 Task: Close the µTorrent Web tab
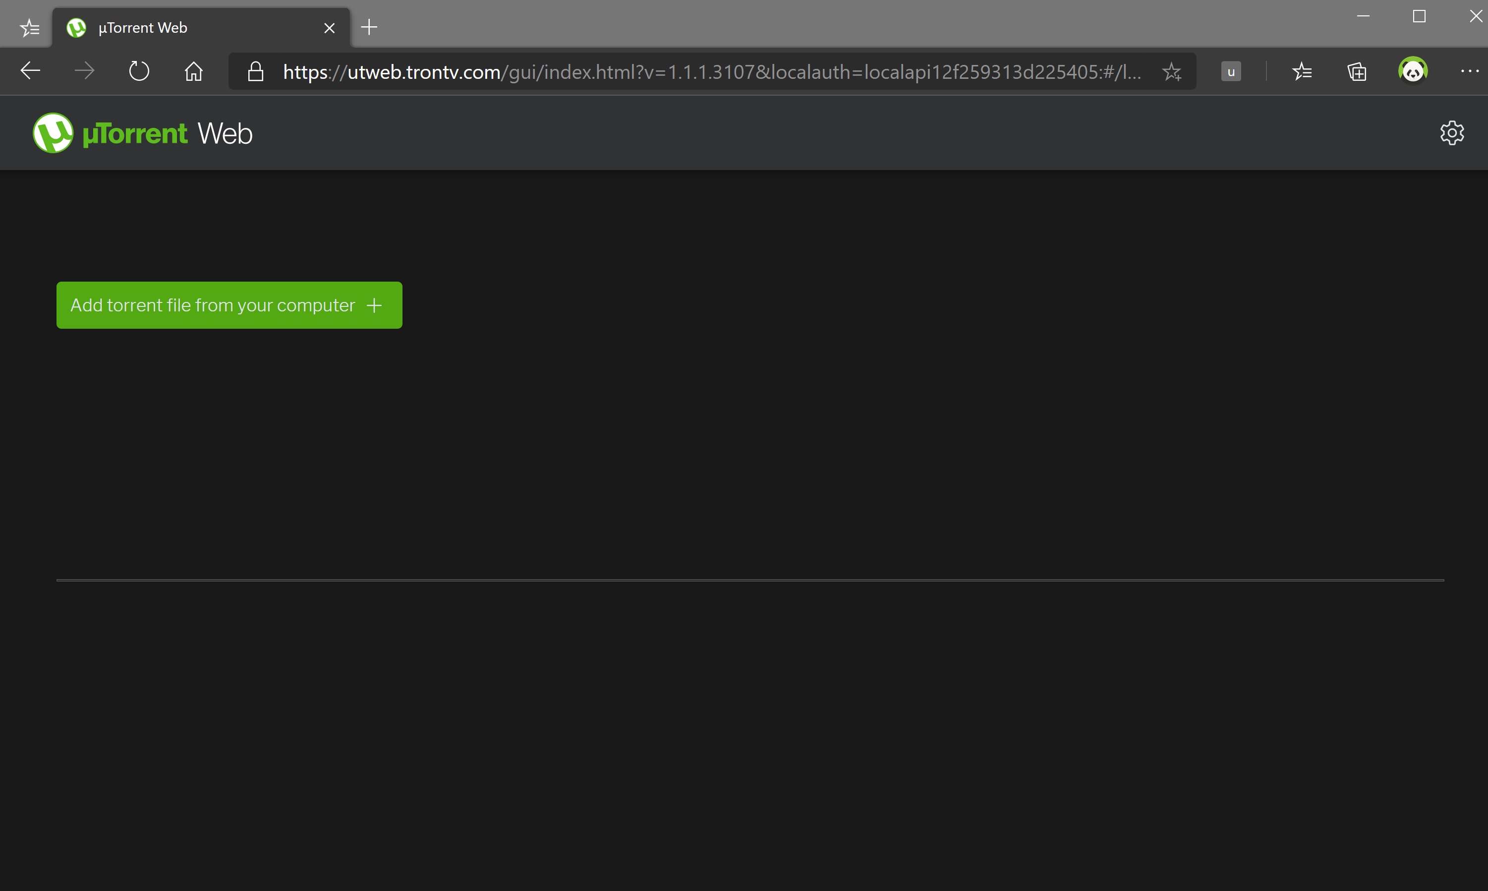(329, 28)
